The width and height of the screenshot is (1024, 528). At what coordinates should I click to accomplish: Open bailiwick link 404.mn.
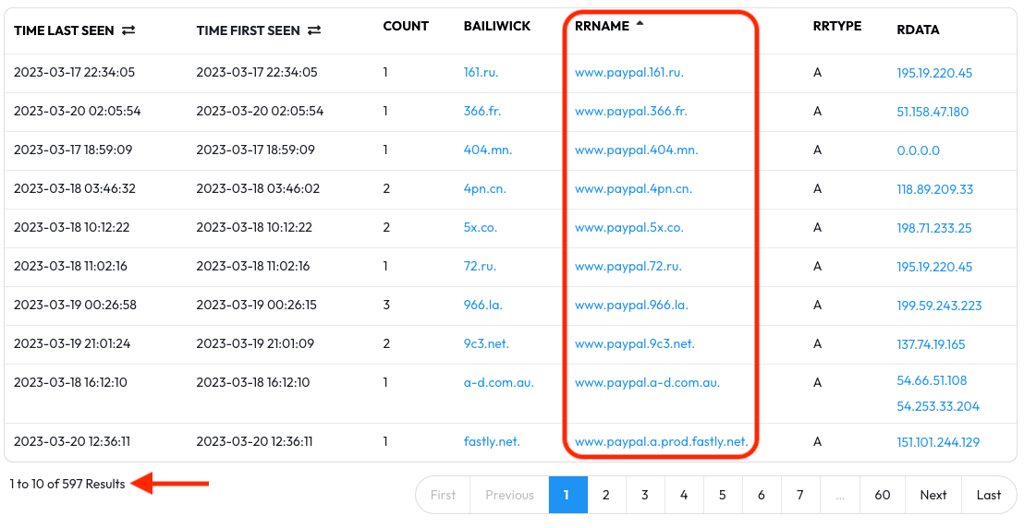pos(488,150)
